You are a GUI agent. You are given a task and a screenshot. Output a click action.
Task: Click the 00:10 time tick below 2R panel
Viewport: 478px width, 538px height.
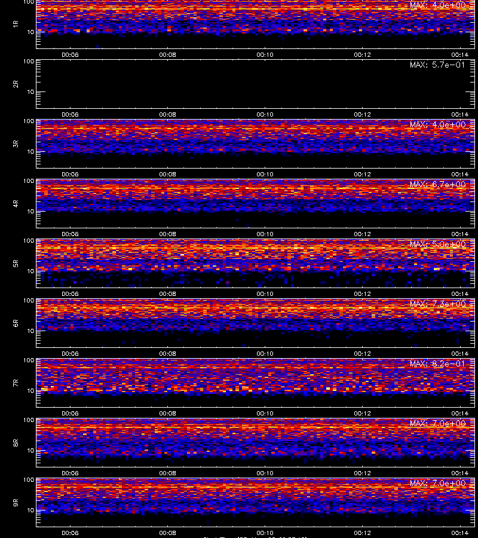pos(265,115)
